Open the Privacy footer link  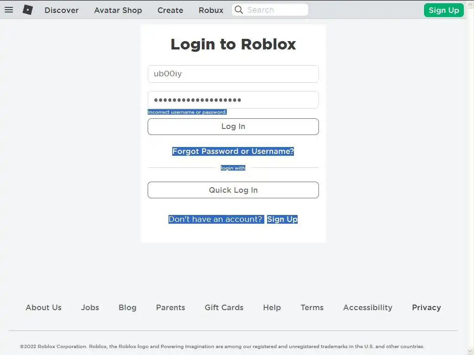pyautogui.click(x=426, y=307)
